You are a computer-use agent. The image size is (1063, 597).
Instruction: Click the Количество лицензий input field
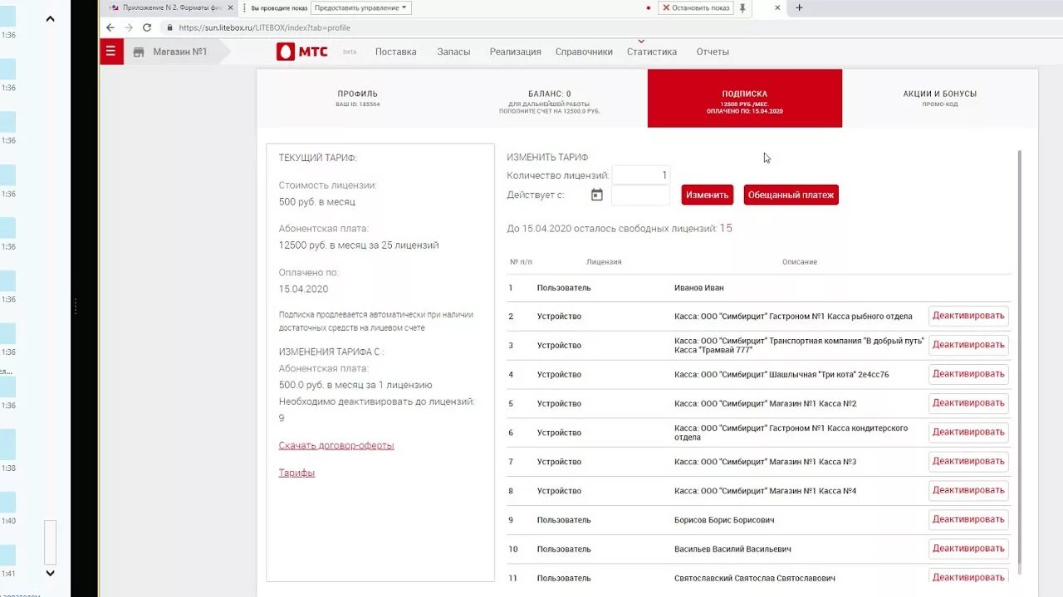(x=640, y=175)
